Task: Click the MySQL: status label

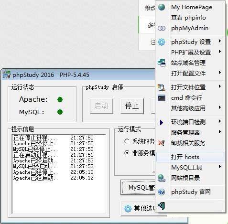Action: pyautogui.click(x=32, y=112)
